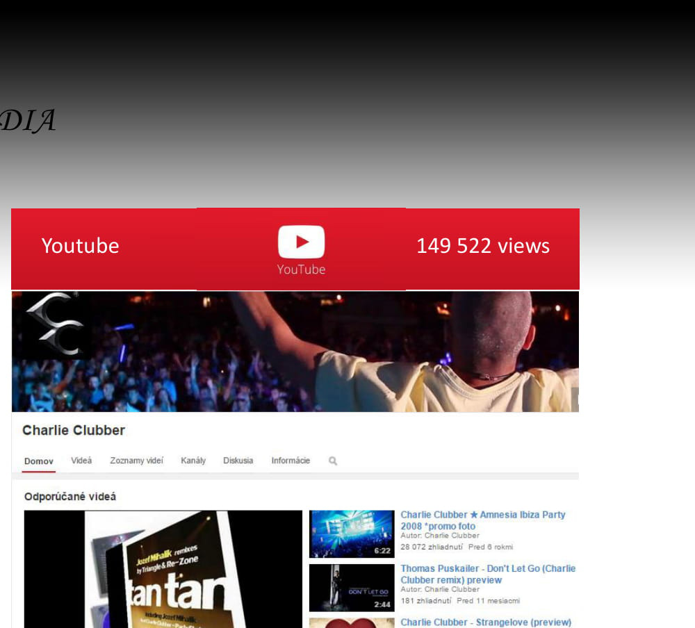Open the Zoznamy videí tab

click(136, 461)
